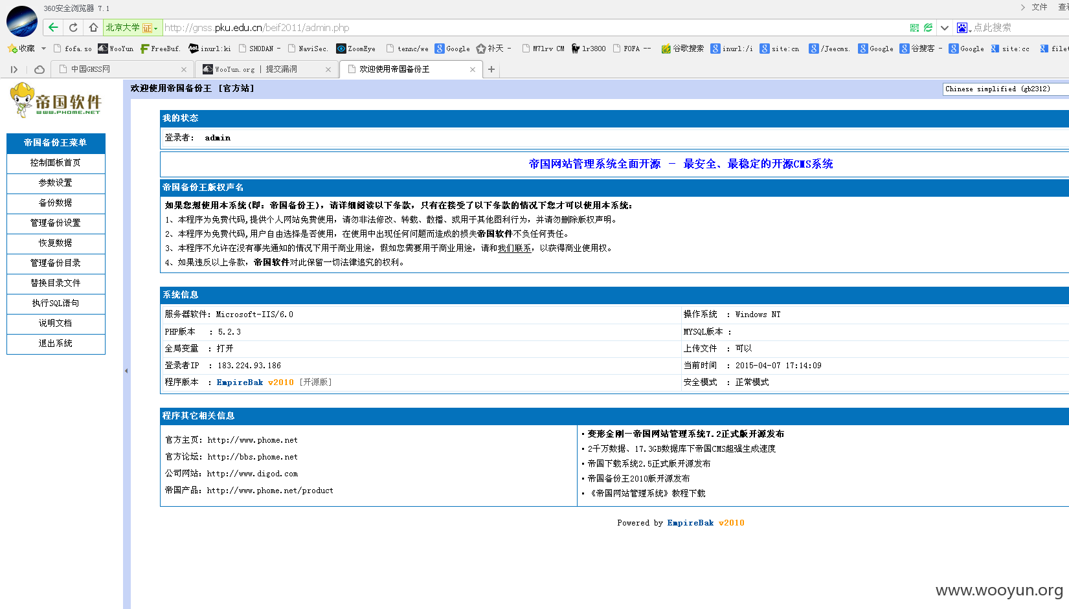Switch to the WooYun.org 提交漏洞 tab

coord(266,69)
